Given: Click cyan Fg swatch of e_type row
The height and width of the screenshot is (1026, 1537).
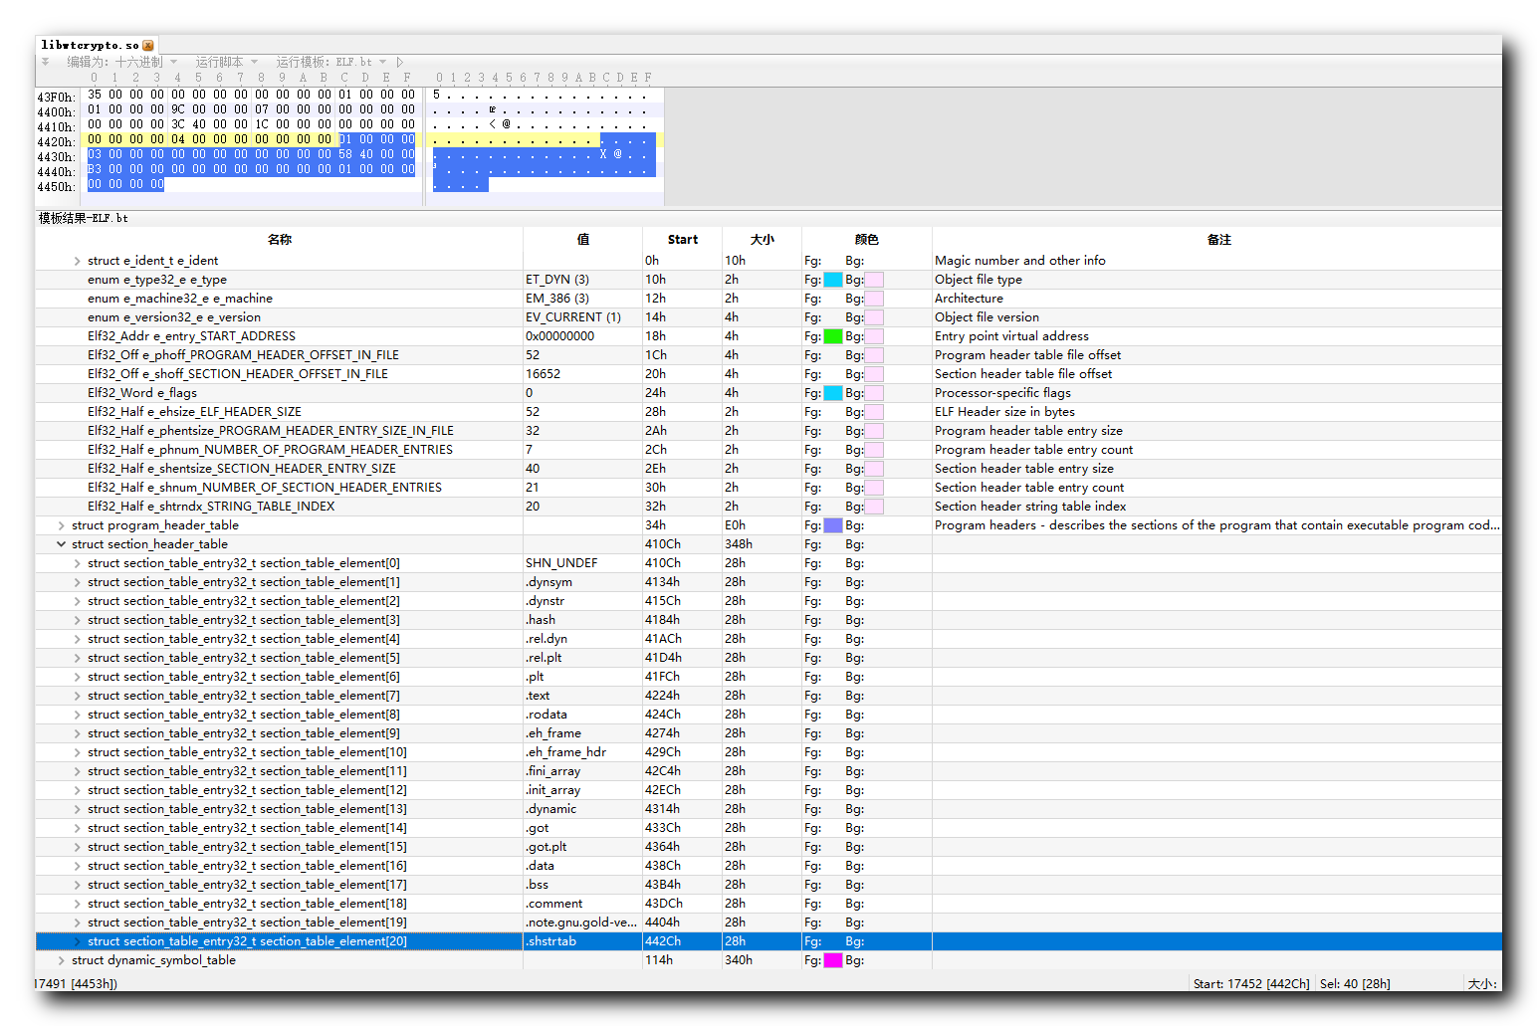Looking at the screenshot, I should (x=833, y=280).
